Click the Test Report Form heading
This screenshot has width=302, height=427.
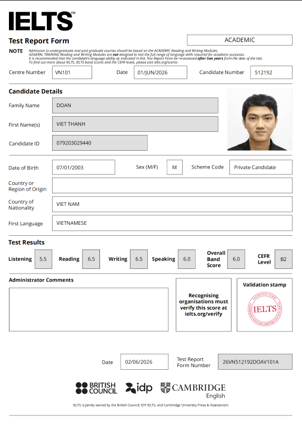39,41
